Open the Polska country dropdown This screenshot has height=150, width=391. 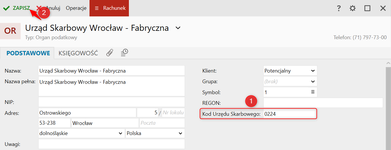[x=155, y=133]
